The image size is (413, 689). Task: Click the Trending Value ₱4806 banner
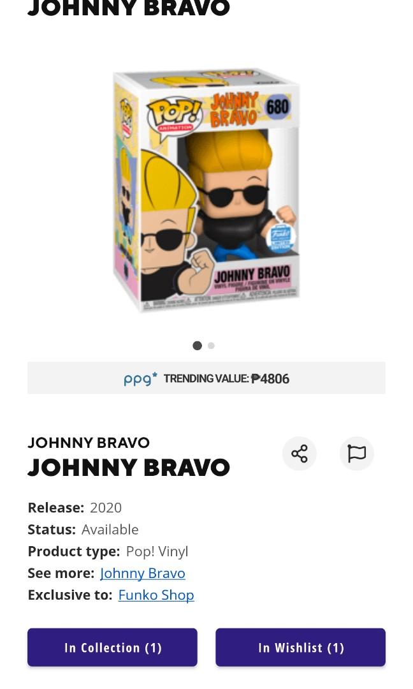point(207,378)
